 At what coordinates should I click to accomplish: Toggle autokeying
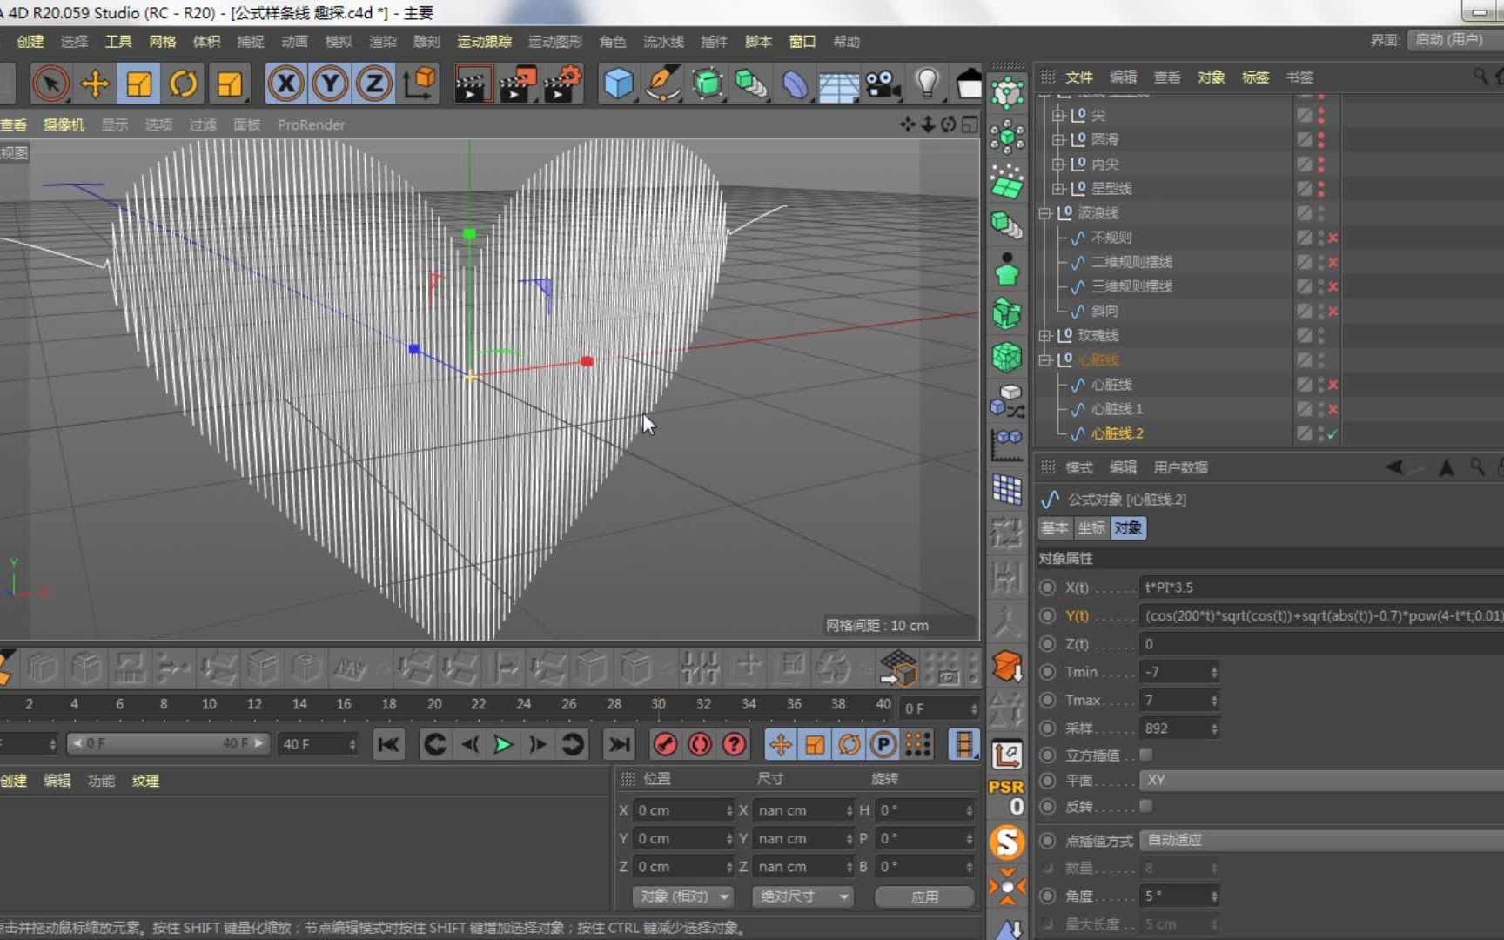coord(700,744)
